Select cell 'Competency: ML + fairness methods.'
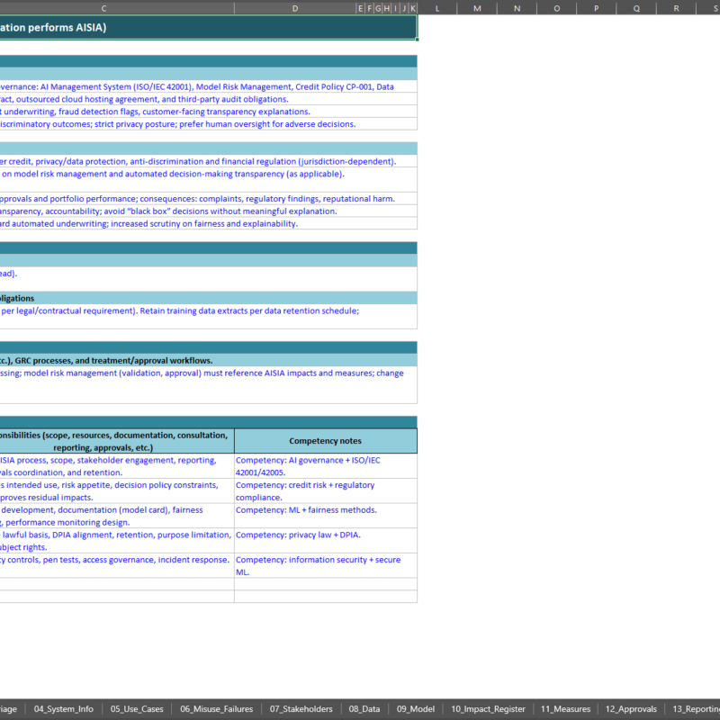This screenshot has width=720, height=720. [x=326, y=516]
